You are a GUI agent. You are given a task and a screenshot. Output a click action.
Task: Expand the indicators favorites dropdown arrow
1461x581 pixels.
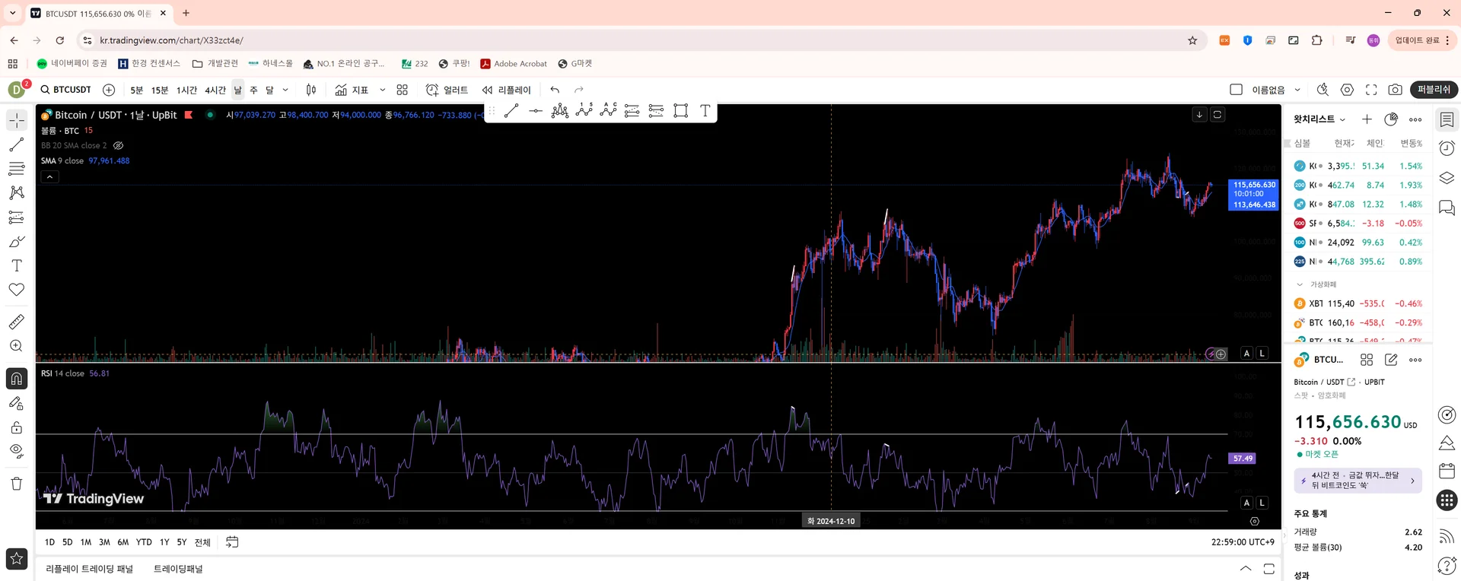[382, 90]
